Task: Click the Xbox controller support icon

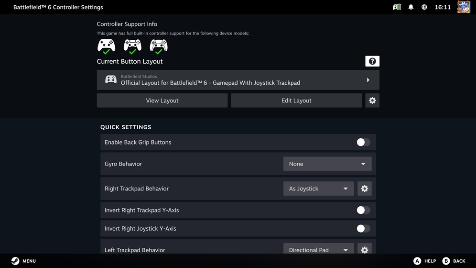Action: [x=106, y=46]
